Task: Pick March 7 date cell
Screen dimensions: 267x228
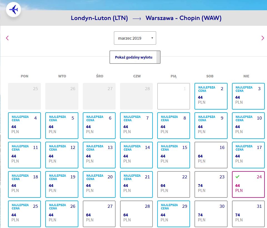Action: pyautogui.click(x=136, y=126)
